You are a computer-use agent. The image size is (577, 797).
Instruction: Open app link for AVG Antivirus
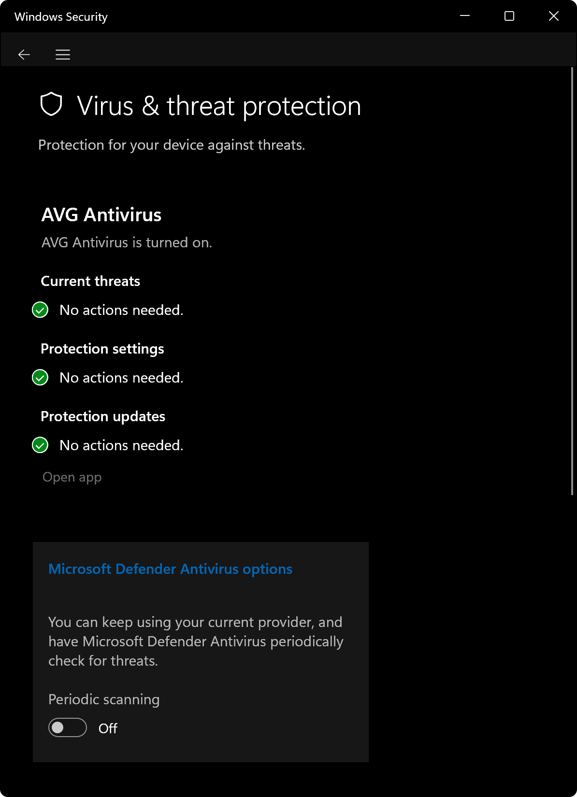tap(72, 477)
